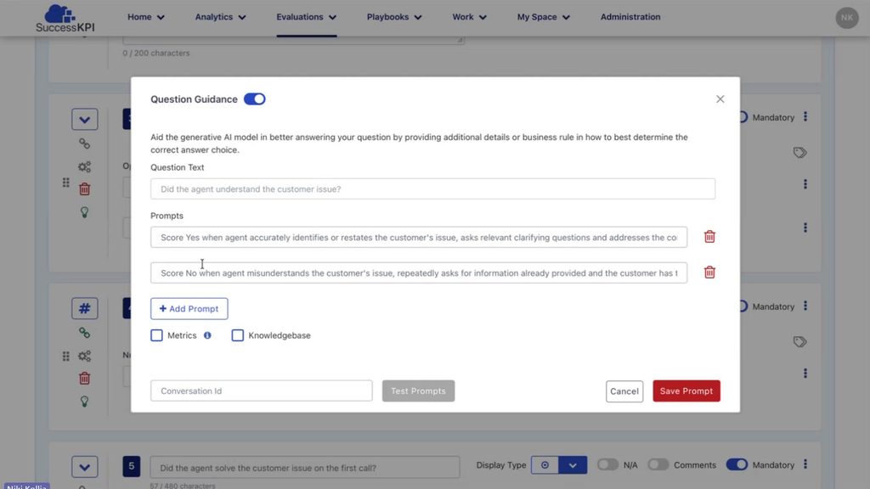Open the NK user avatar menu
Image resolution: width=870 pixels, height=489 pixels.
pyautogui.click(x=847, y=18)
